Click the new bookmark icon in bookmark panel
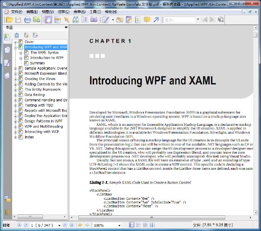 click(26, 35)
